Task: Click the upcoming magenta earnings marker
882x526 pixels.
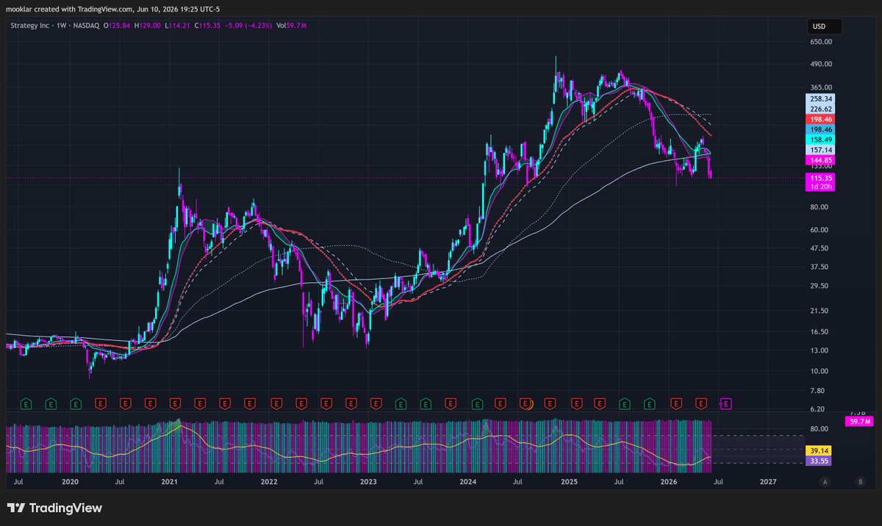Action: (x=725, y=403)
